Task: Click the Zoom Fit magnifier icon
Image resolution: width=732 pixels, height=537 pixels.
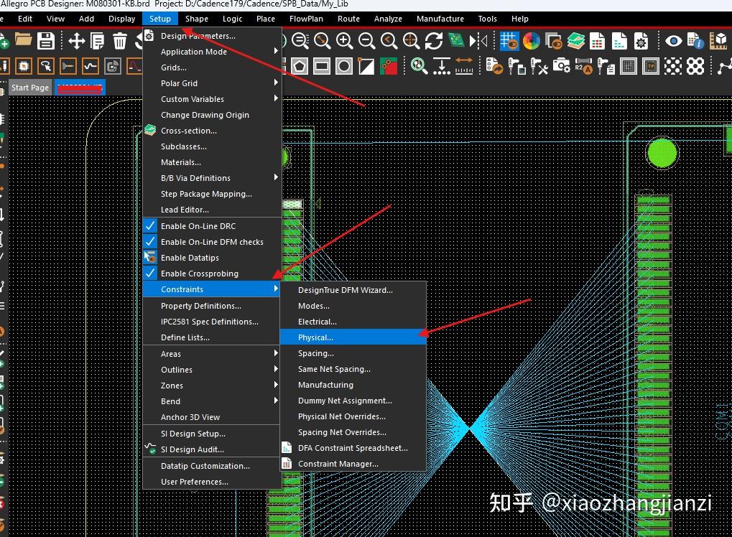Action: click(x=322, y=41)
